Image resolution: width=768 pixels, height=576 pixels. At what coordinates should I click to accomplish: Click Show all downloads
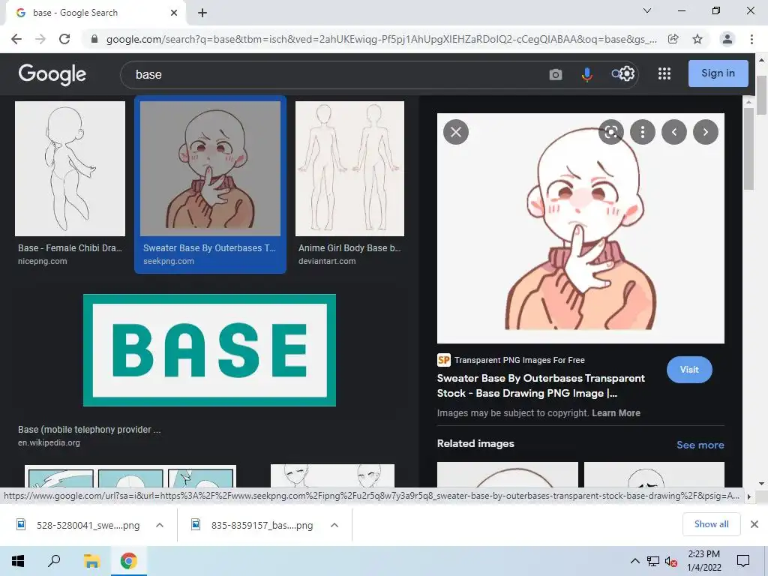[711, 524]
